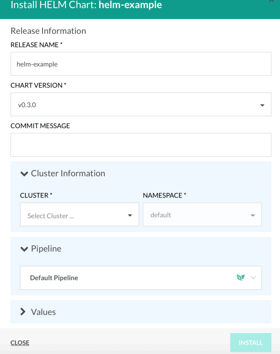Click the caret arrow in Chart Version field
This screenshot has width=280, height=354.
point(262,105)
